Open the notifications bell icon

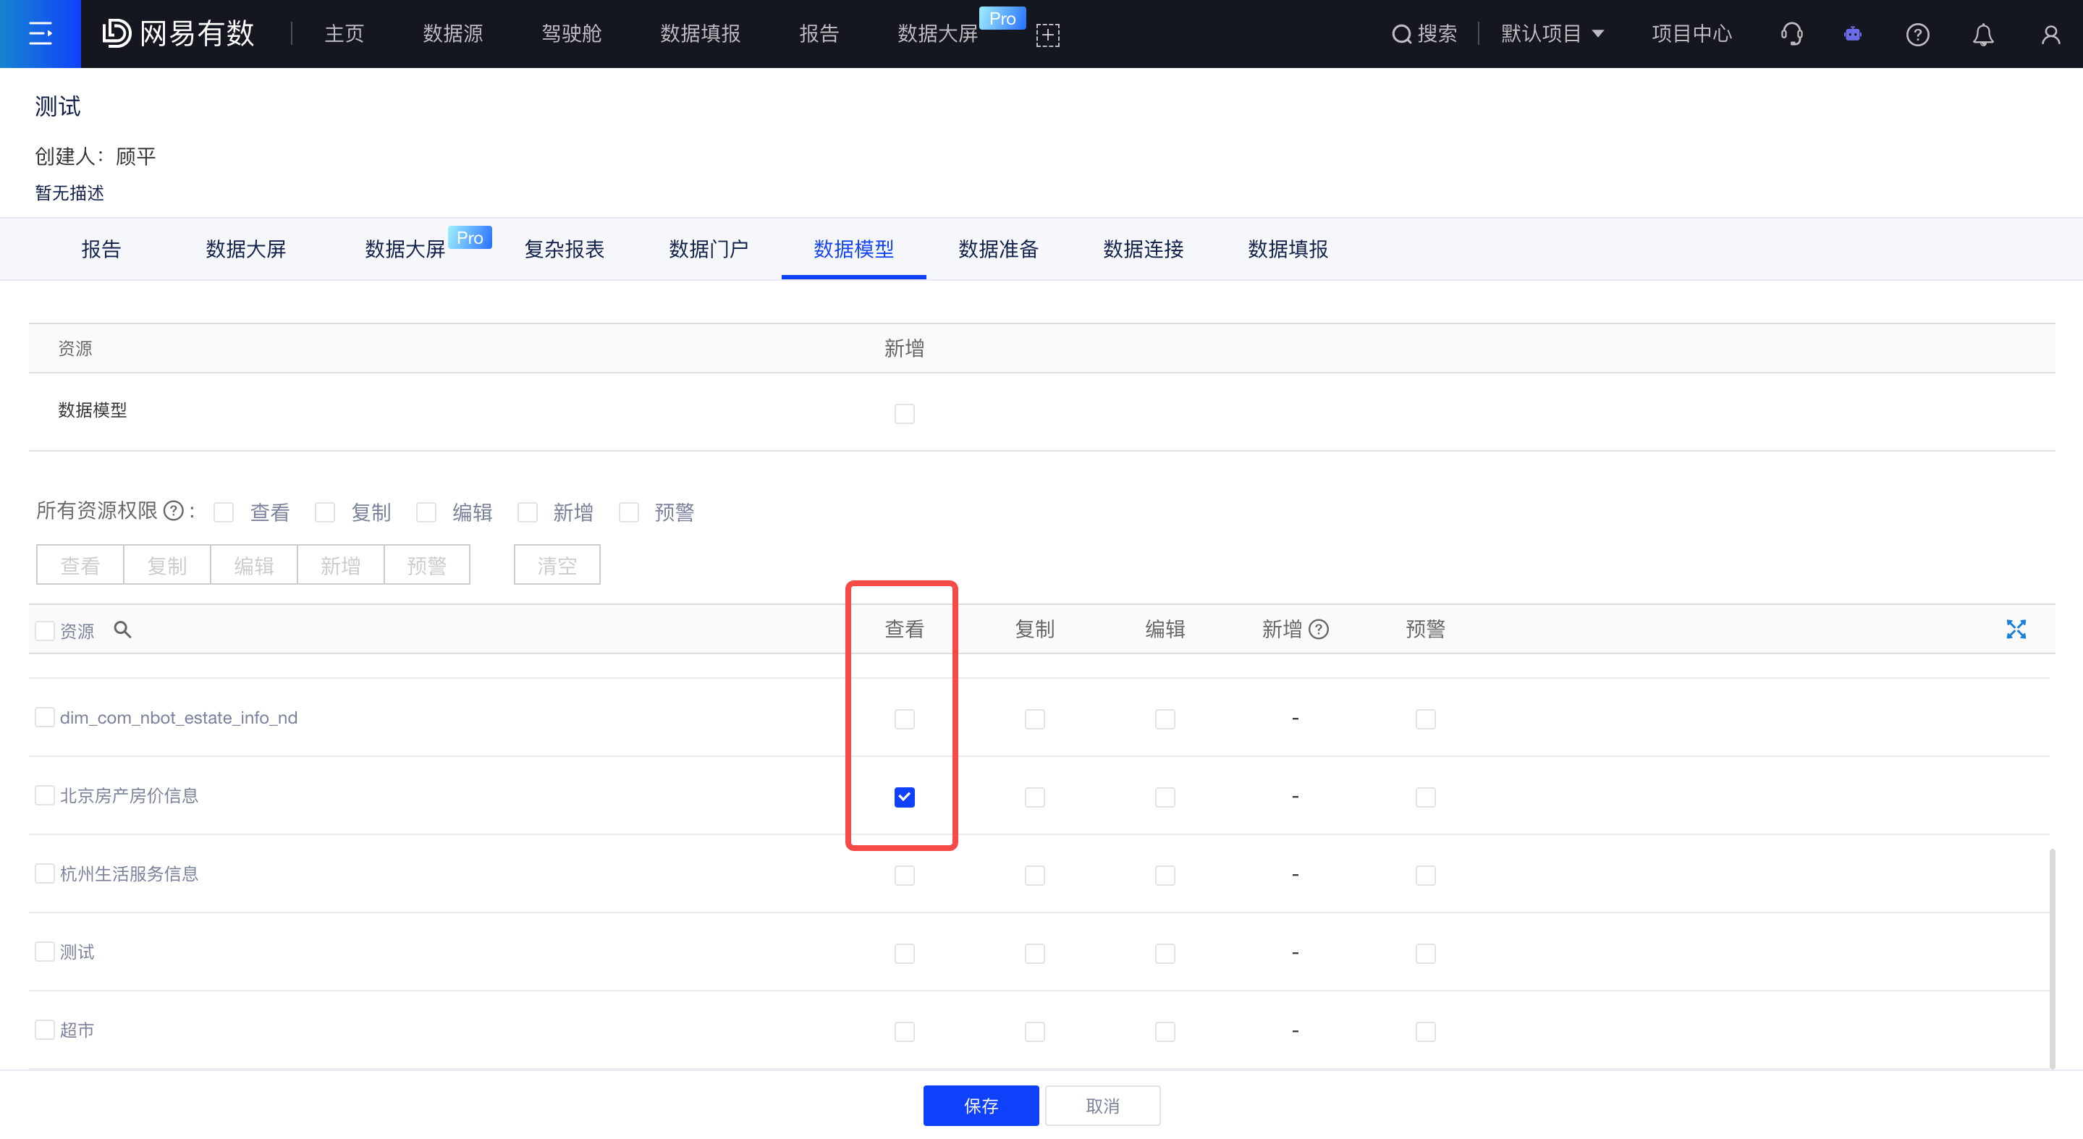[x=1982, y=34]
